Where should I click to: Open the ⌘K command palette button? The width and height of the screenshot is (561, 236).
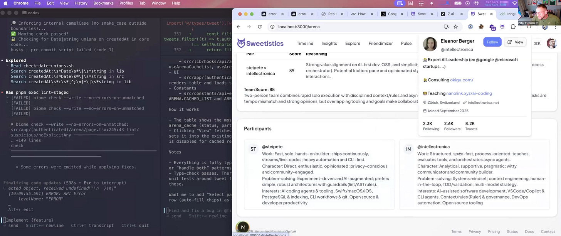(537, 43)
